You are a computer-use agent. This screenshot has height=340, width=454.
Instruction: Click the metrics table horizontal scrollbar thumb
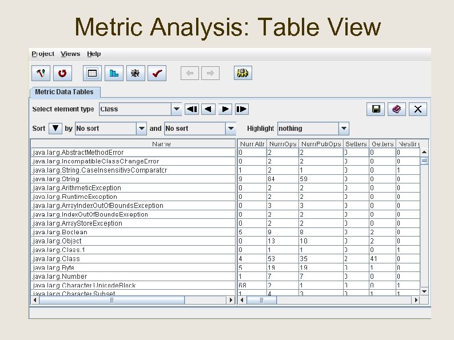coord(261,301)
